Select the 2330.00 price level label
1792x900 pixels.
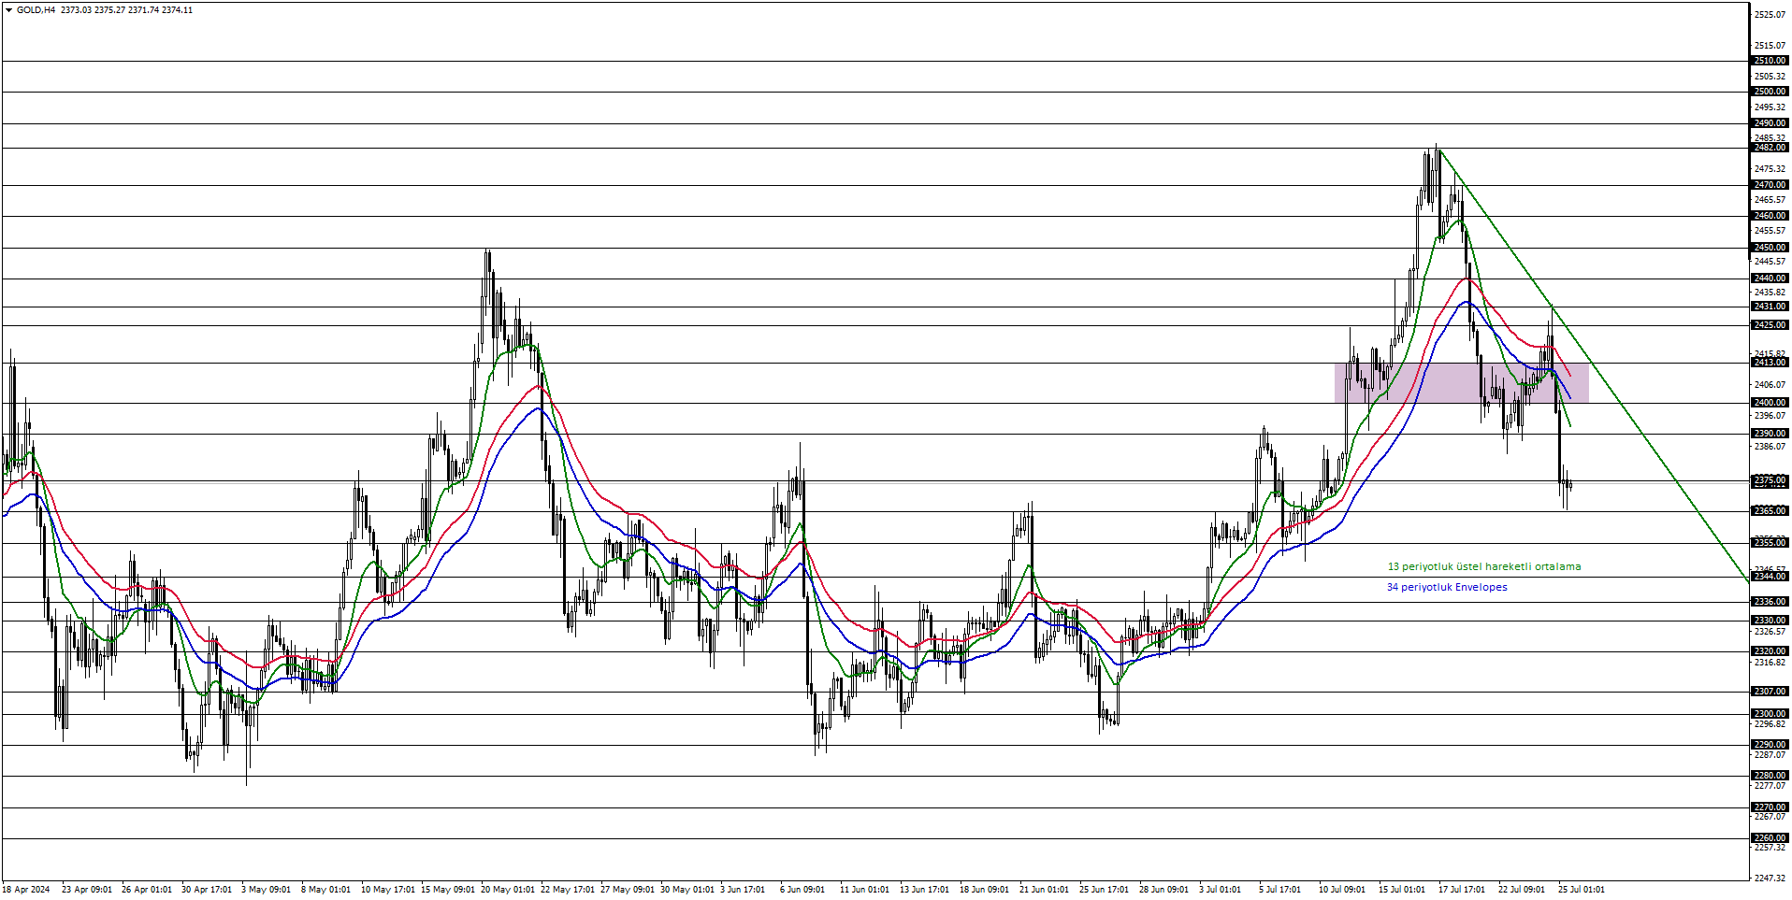pos(1770,621)
